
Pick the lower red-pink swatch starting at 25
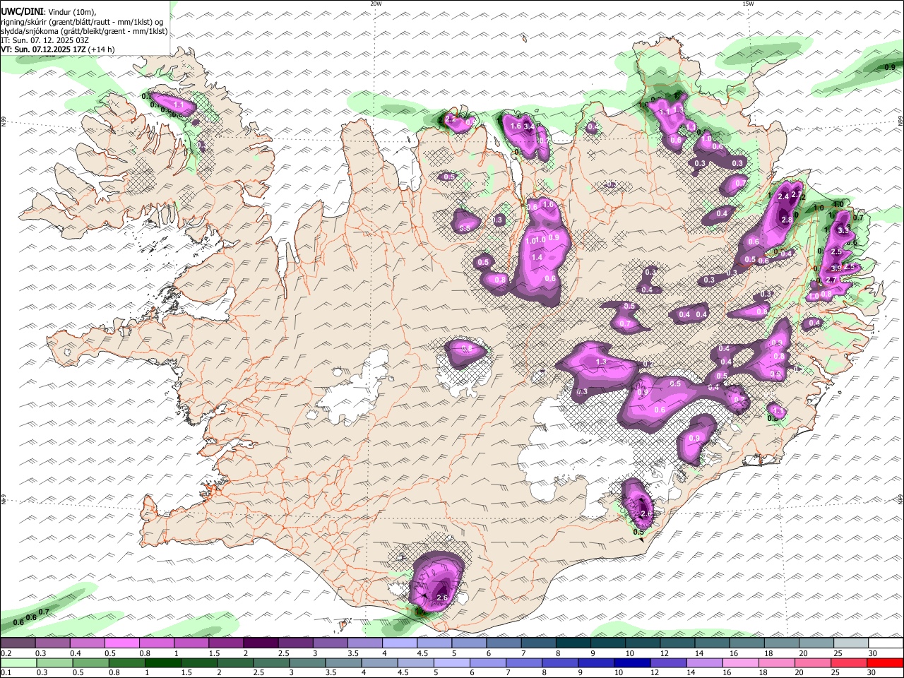(x=847, y=663)
